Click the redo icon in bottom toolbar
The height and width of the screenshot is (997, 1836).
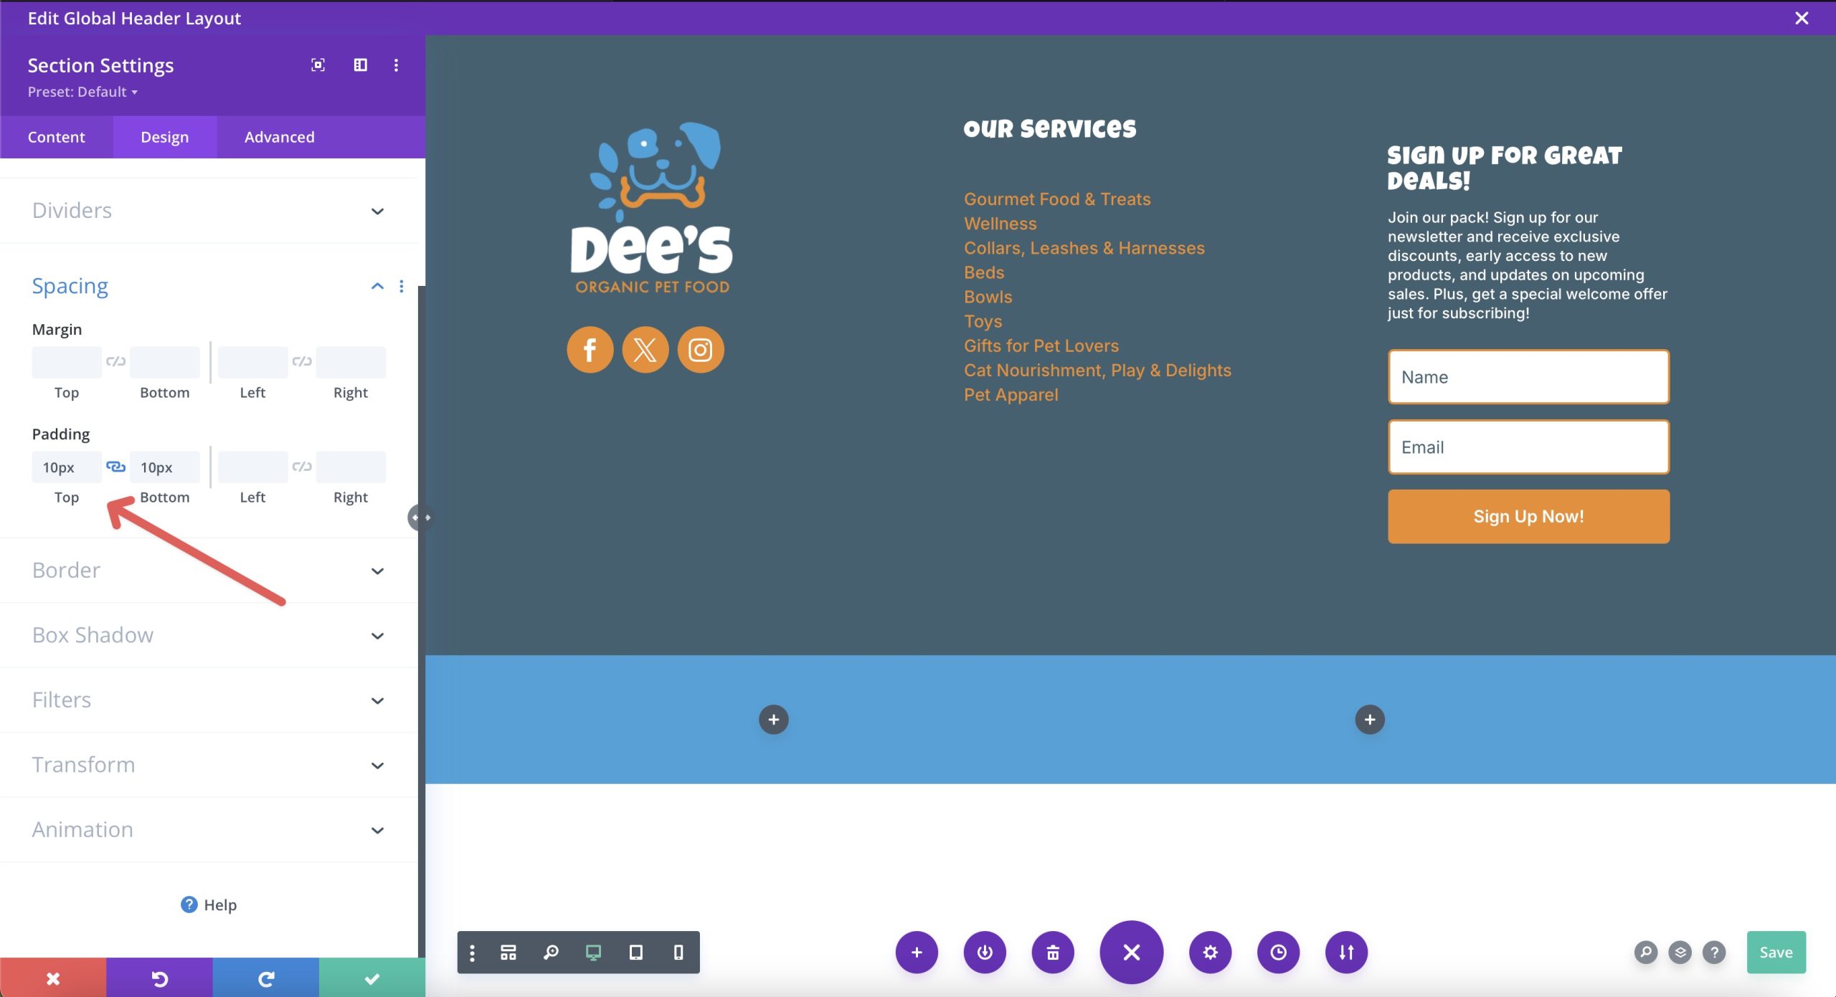pyautogui.click(x=264, y=978)
